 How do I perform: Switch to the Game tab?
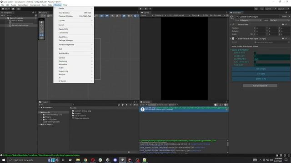(145, 13)
